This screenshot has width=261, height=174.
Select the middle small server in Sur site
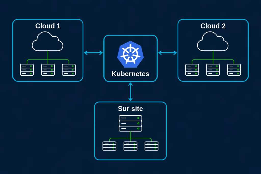(130, 146)
